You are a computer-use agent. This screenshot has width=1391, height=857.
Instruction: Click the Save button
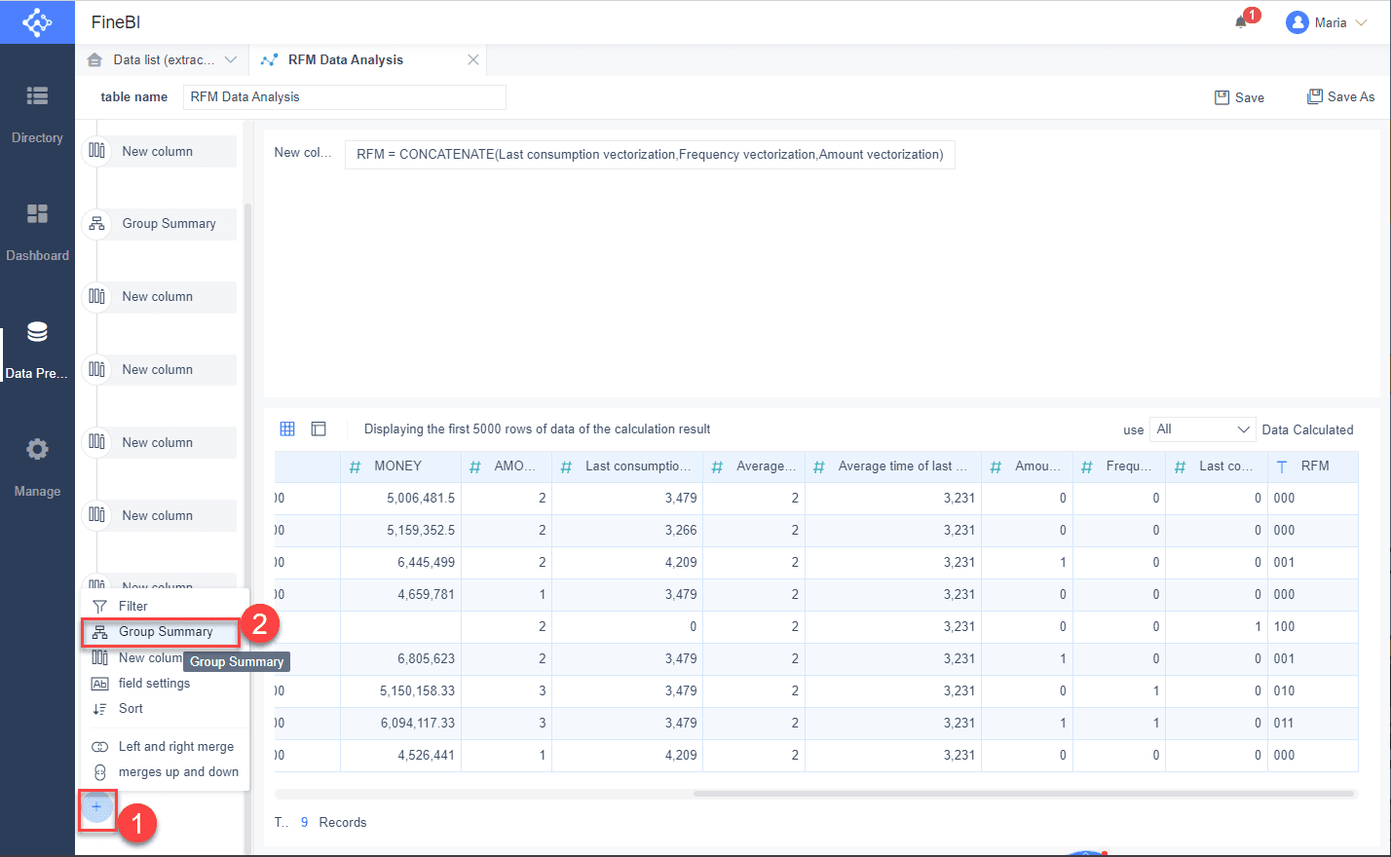tap(1240, 97)
